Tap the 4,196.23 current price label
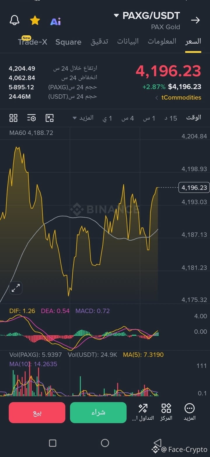210x457 pixels. 194,187
